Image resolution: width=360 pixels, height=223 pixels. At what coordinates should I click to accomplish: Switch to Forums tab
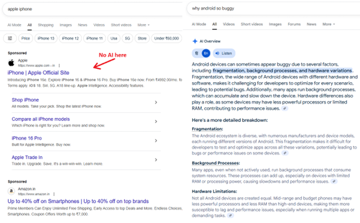294,24
